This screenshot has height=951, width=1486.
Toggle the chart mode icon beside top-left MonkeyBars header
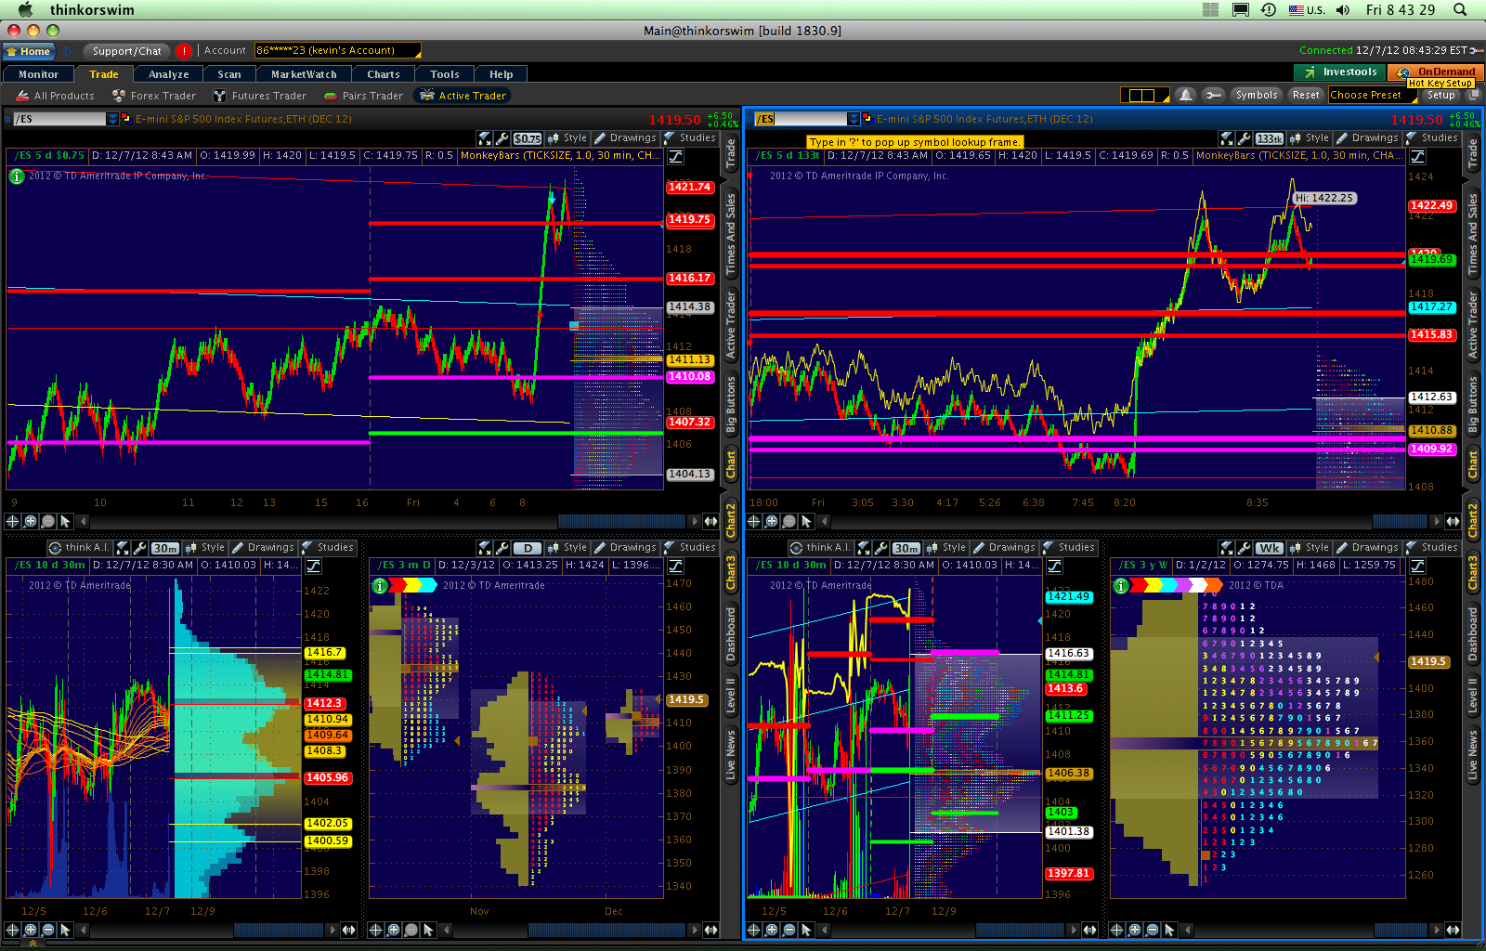675,155
